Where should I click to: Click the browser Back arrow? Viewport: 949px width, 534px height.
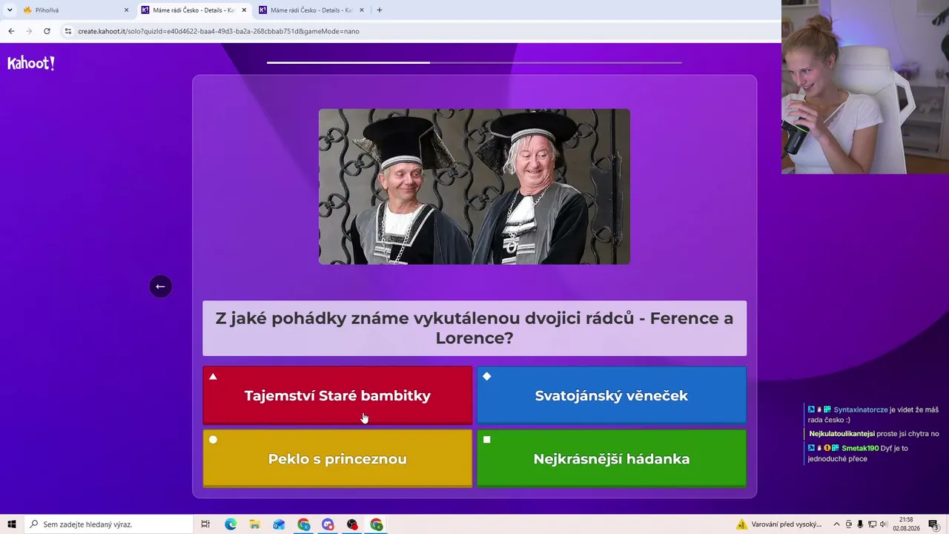pos(11,31)
